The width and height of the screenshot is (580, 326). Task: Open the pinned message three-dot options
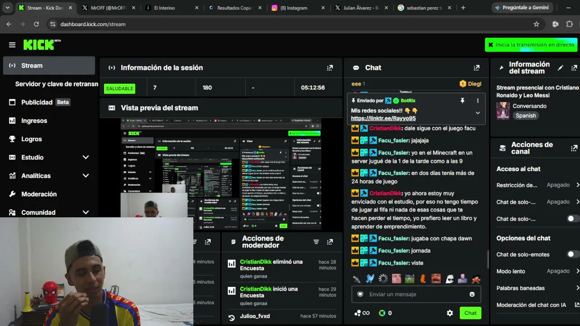pos(477,101)
